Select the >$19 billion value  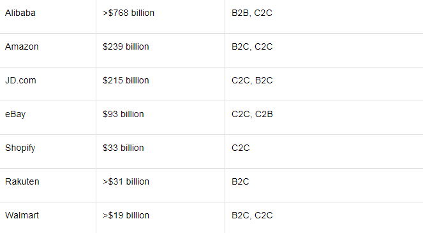pos(126,215)
